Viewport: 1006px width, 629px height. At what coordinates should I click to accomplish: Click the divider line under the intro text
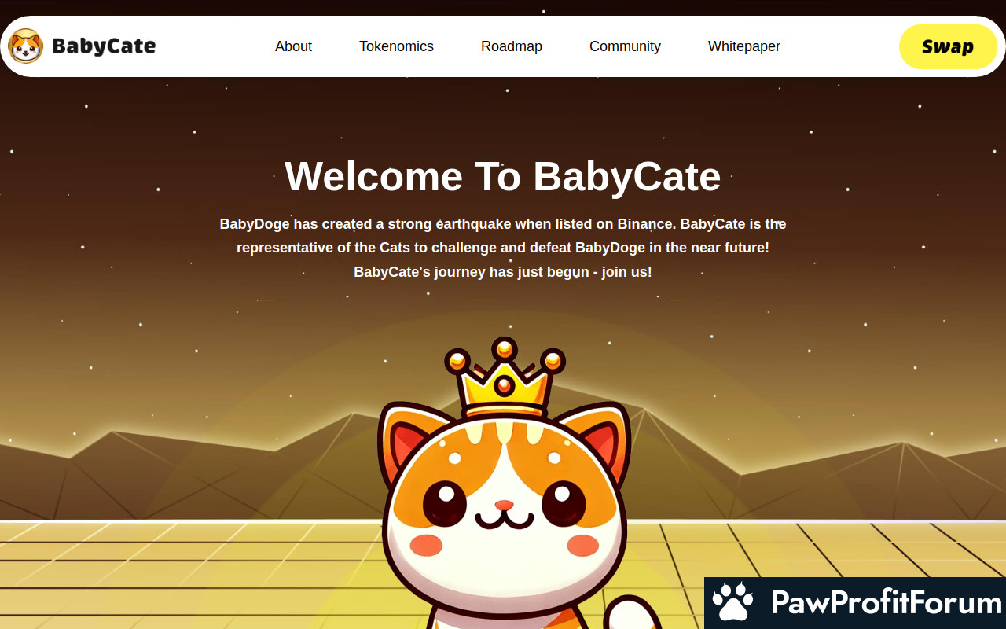coord(503,300)
